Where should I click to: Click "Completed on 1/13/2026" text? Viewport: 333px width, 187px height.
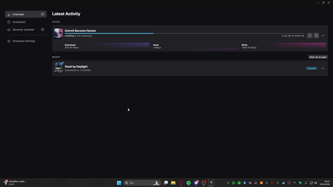tap(78, 70)
